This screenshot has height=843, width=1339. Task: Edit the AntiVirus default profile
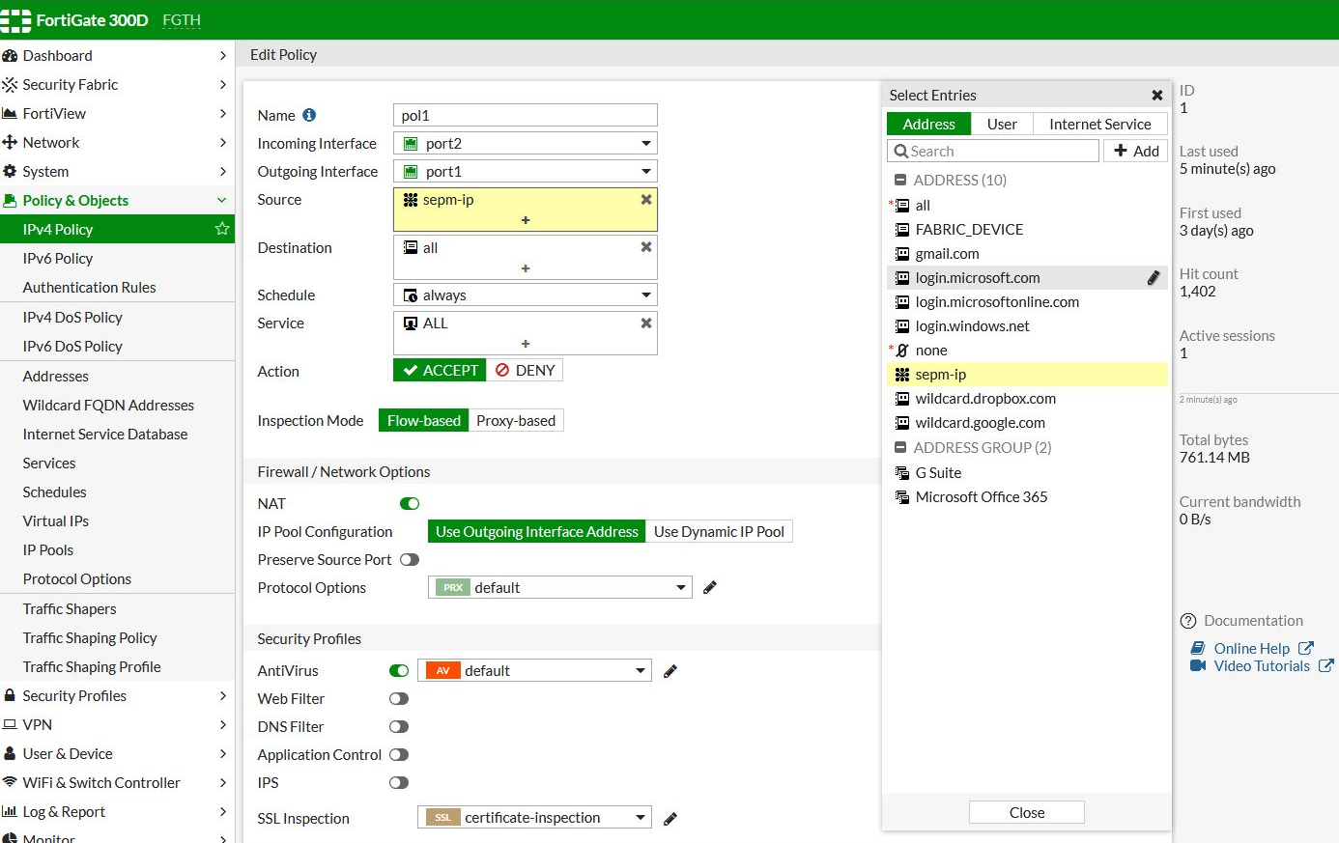670,671
